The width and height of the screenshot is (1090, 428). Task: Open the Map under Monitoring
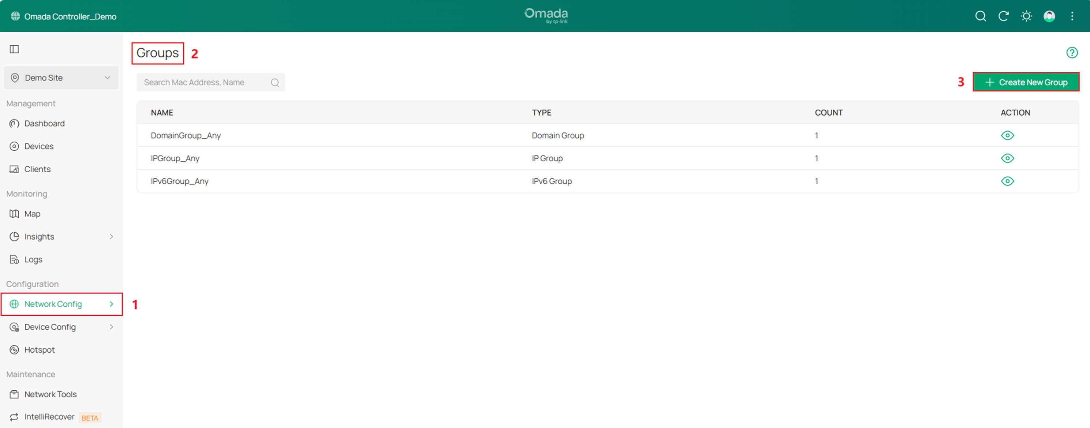point(32,214)
